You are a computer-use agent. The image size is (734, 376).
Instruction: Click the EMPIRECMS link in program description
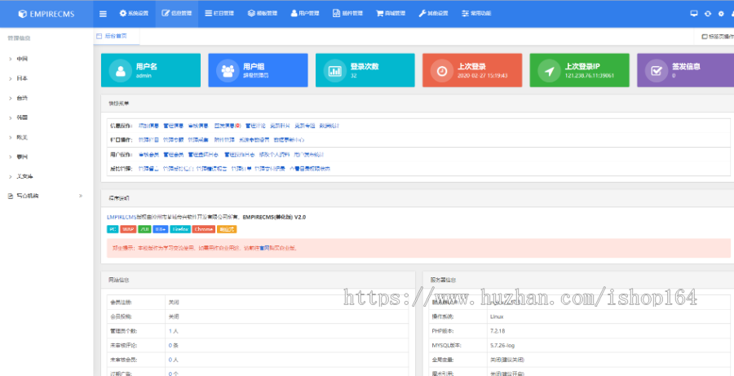coord(122,217)
